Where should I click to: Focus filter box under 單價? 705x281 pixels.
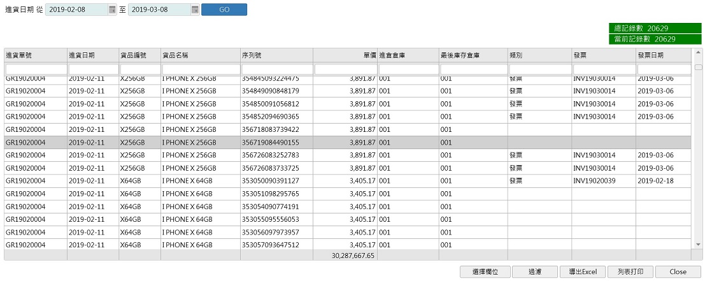pos(346,69)
